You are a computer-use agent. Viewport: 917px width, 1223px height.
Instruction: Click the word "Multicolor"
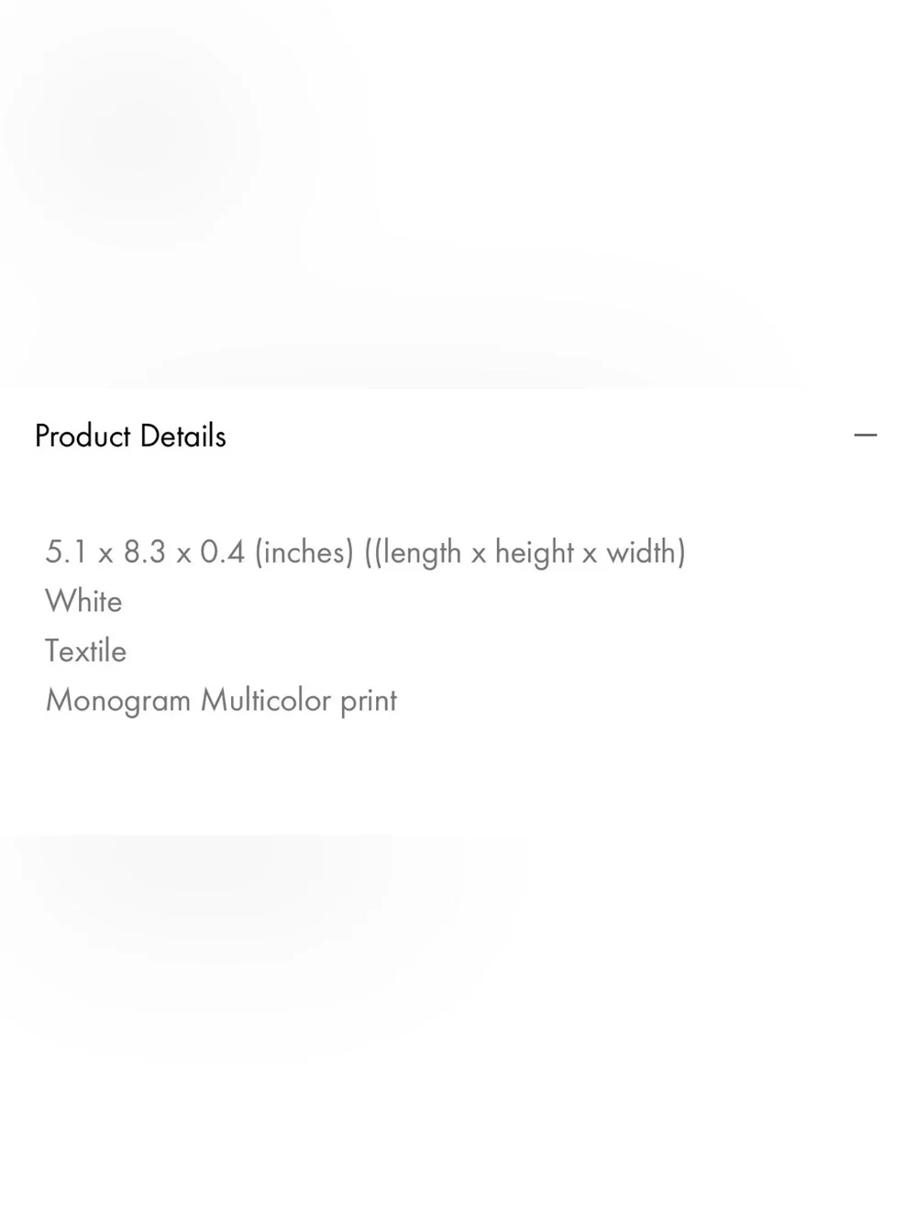[266, 700]
